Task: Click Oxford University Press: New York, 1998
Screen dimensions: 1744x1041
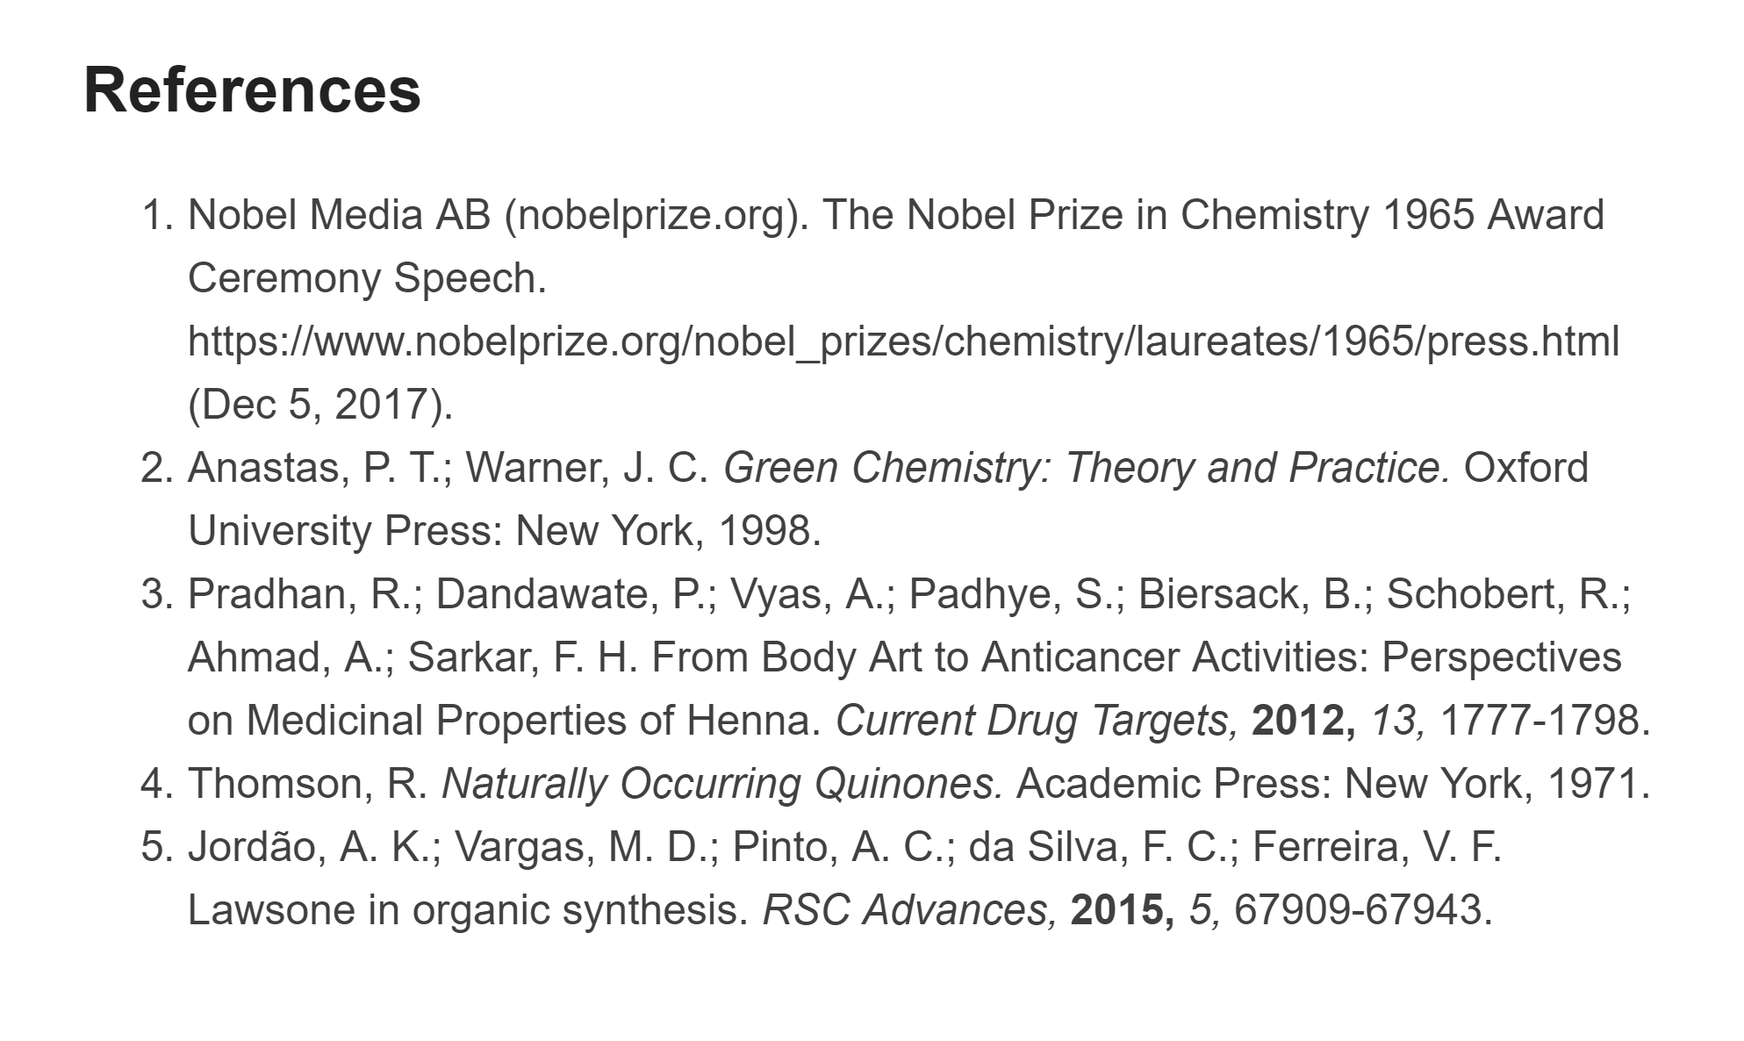Action: (888, 499)
